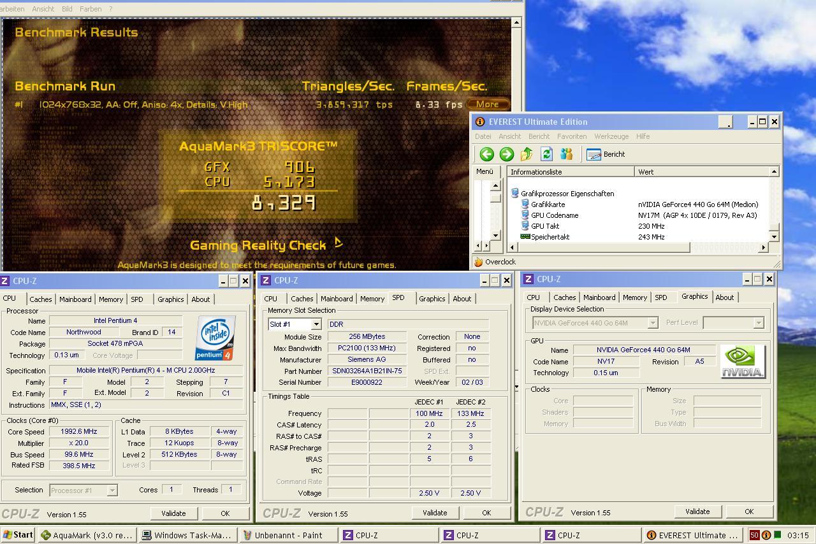Click the Grafikkarte row icon in EVEREST
Viewport: 816px width, 544px height.
pos(525,204)
